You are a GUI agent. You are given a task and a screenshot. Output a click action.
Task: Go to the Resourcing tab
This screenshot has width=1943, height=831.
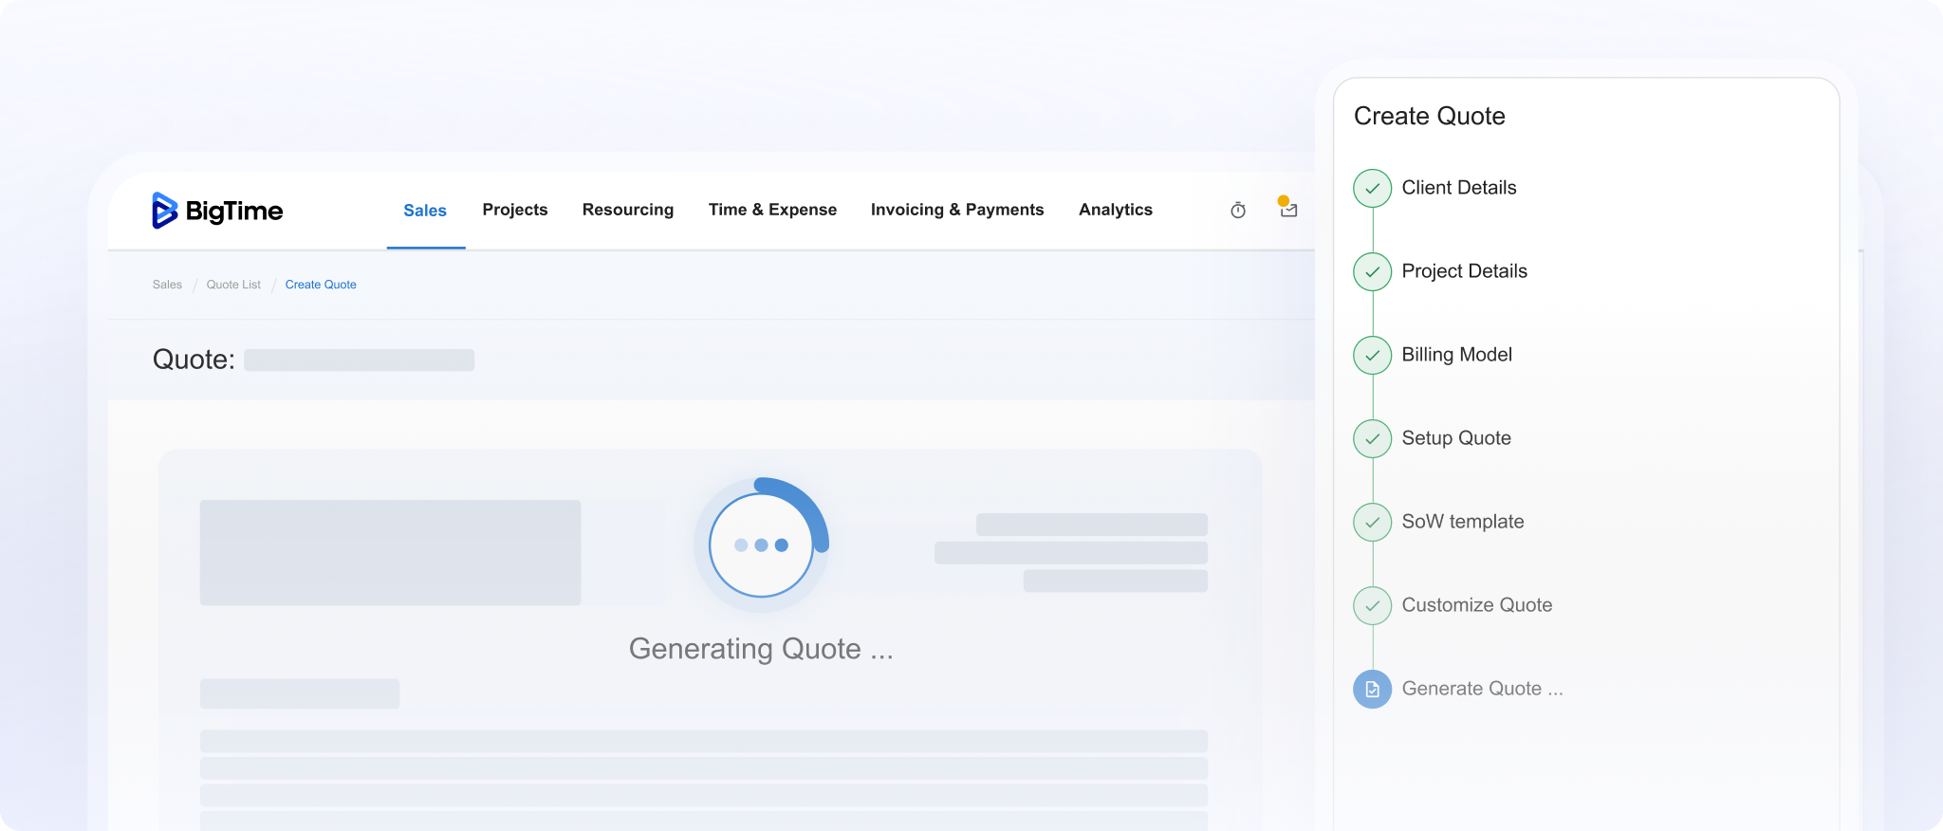point(627,210)
